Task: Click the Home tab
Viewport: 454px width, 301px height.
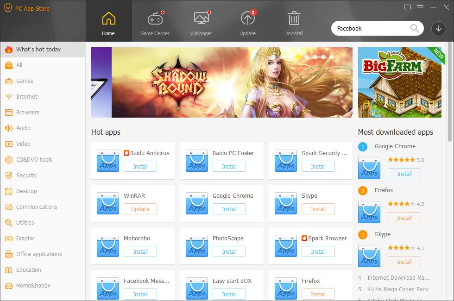Action: tap(108, 24)
